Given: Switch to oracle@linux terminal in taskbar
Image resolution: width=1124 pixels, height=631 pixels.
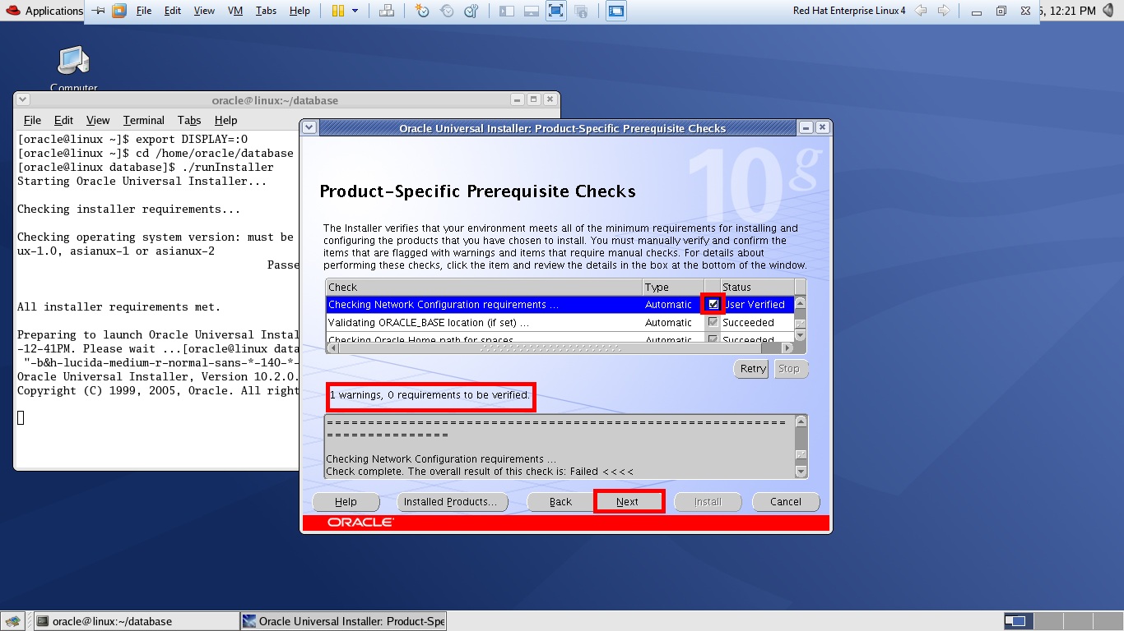Looking at the screenshot, I should point(136,621).
